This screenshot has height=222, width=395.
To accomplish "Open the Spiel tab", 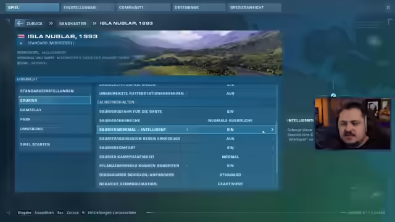I will point(32,7).
